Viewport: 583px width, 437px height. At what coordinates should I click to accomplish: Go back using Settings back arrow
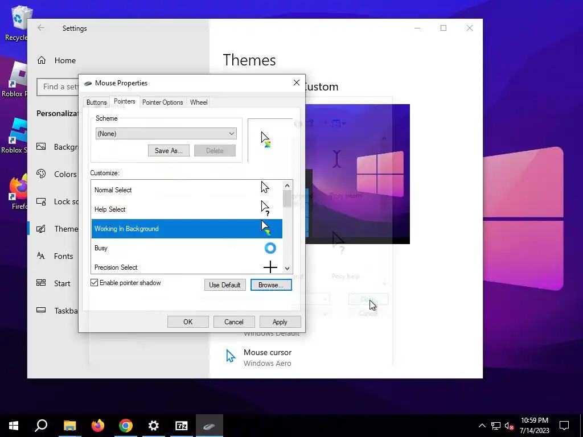point(41,28)
